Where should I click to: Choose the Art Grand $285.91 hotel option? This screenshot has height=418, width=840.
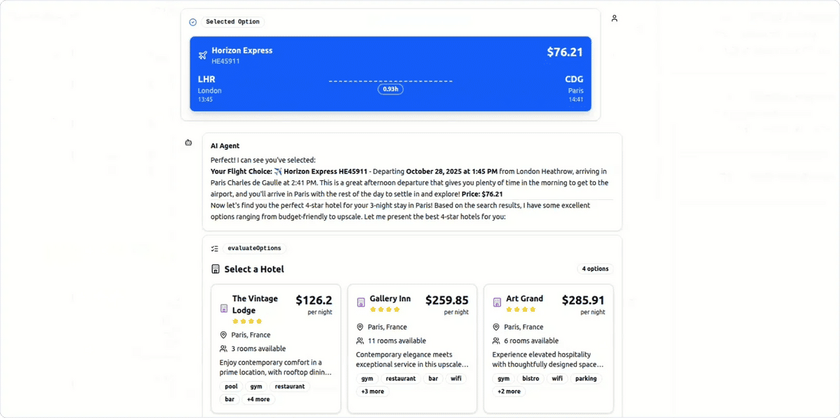tap(548, 348)
